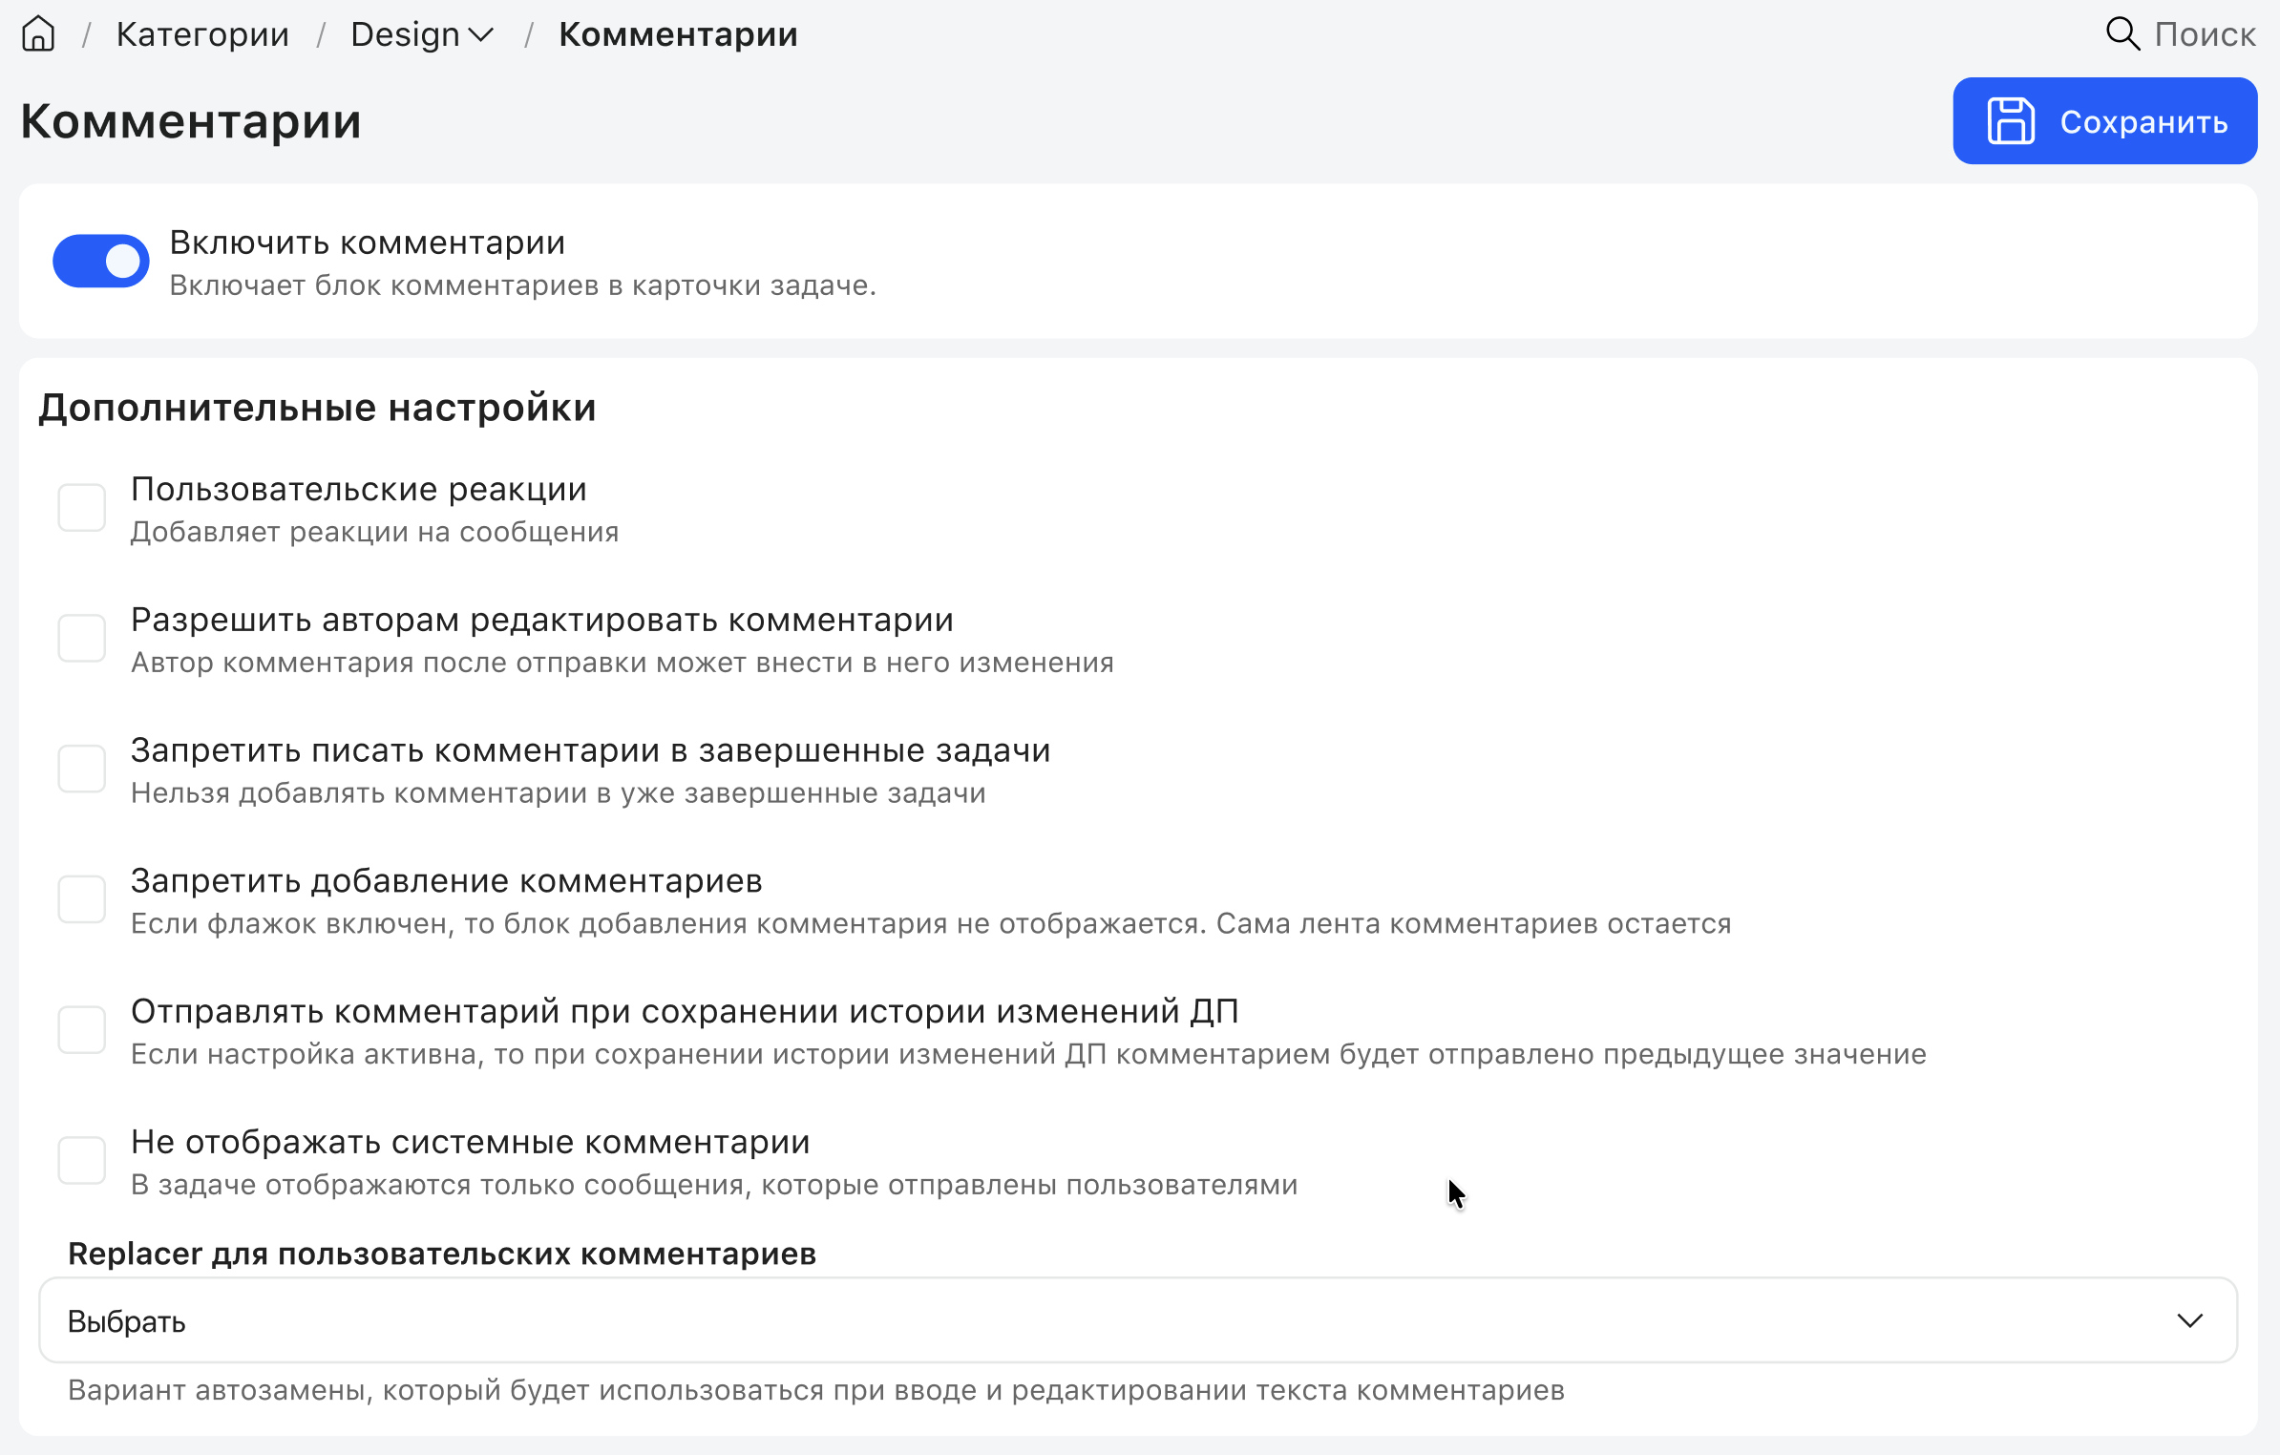Select Комментарии in the breadcrumb trail
This screenshot has height=1455, width=2280.
(678, 33)
